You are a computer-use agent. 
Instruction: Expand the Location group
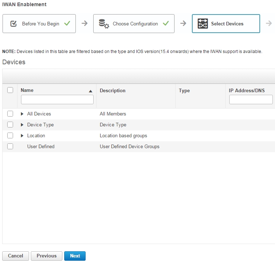coord(22,136)
